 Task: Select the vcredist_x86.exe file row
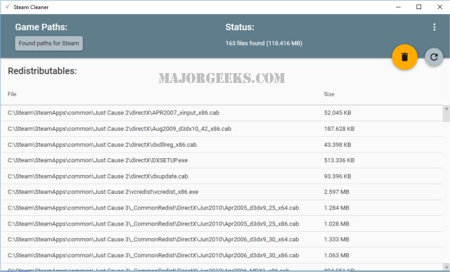click(x=221, y=192)
